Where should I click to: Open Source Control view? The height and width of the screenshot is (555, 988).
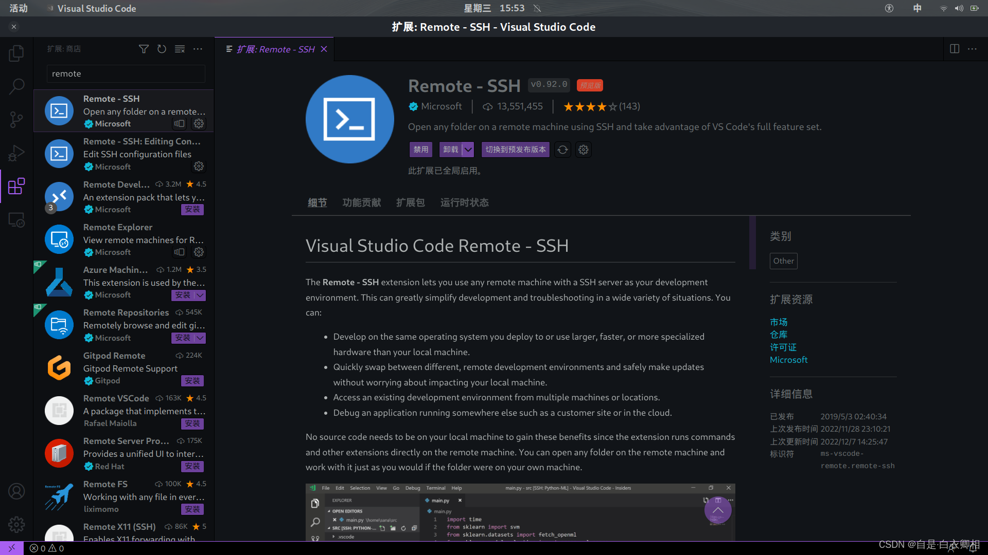16,120
